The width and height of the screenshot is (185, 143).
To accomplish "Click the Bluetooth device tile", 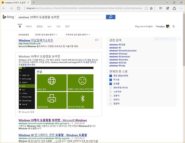I will tap(80, 100).
